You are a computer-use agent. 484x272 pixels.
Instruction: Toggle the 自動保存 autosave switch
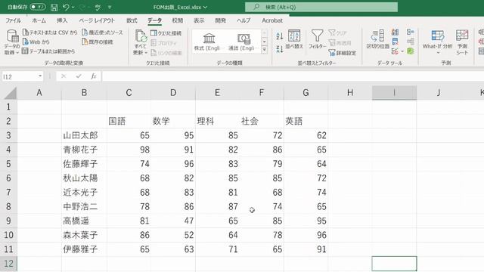[x=37, y=7]
